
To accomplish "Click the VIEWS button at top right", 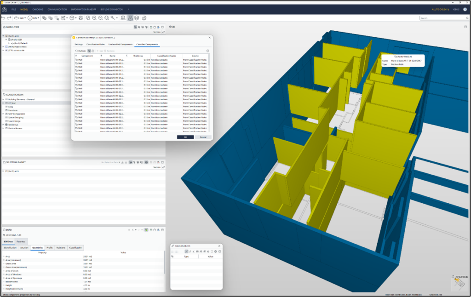I will click(456, 10).
